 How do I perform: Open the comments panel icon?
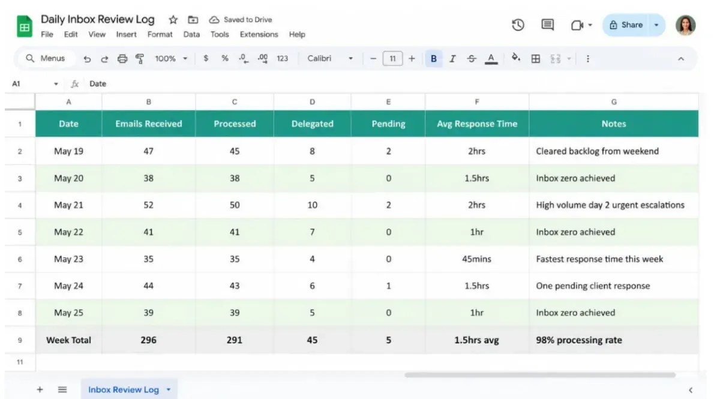pyautogui.click(x=547, y=25)
